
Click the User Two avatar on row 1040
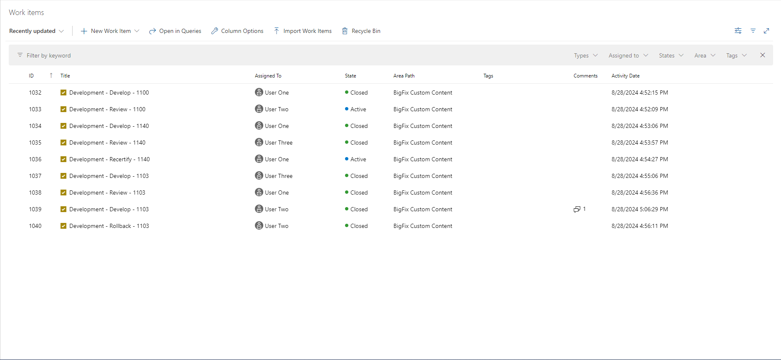tap(259, 225)
